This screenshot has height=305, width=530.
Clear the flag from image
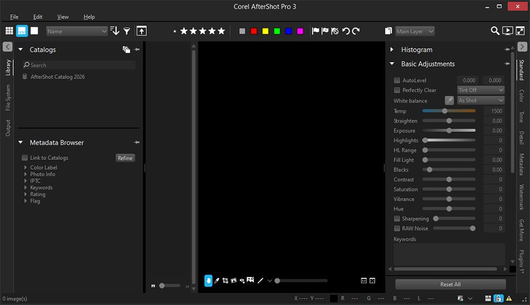click(334, 31)
